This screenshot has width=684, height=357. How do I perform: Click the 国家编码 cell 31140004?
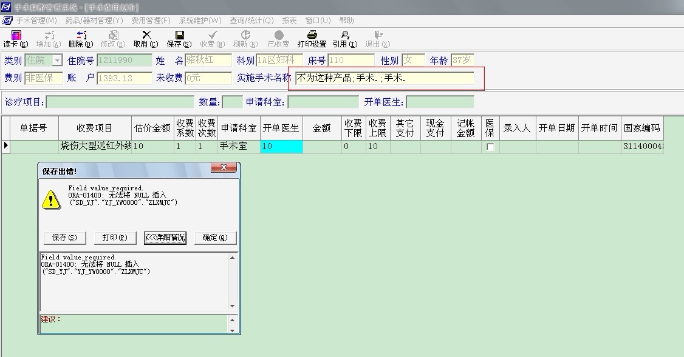click(x=643, y=147)
